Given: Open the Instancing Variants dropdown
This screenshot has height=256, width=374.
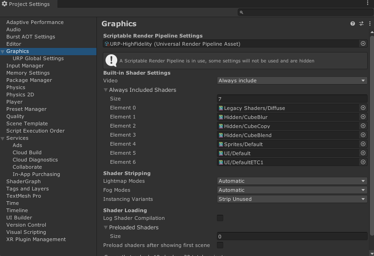Looking at the screenshot, I should [292, 199].
